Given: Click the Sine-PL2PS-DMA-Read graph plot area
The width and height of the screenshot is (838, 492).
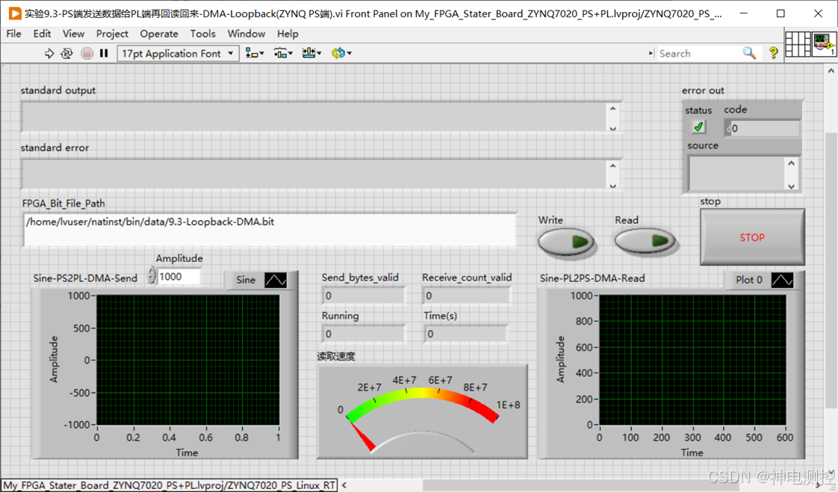Looking at the screenshot, I should (x=692, y=360).
